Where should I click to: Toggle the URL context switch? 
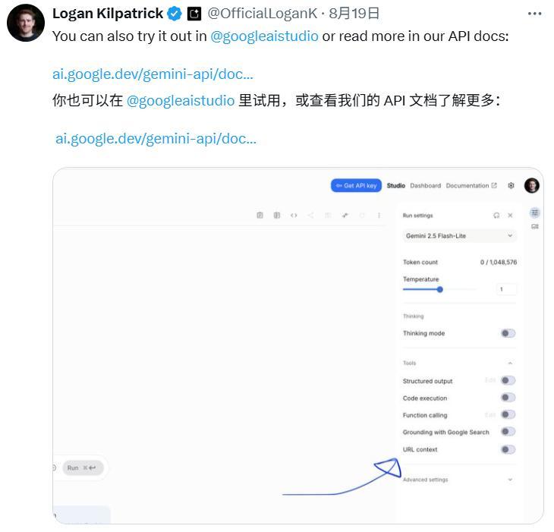[508, 449]
